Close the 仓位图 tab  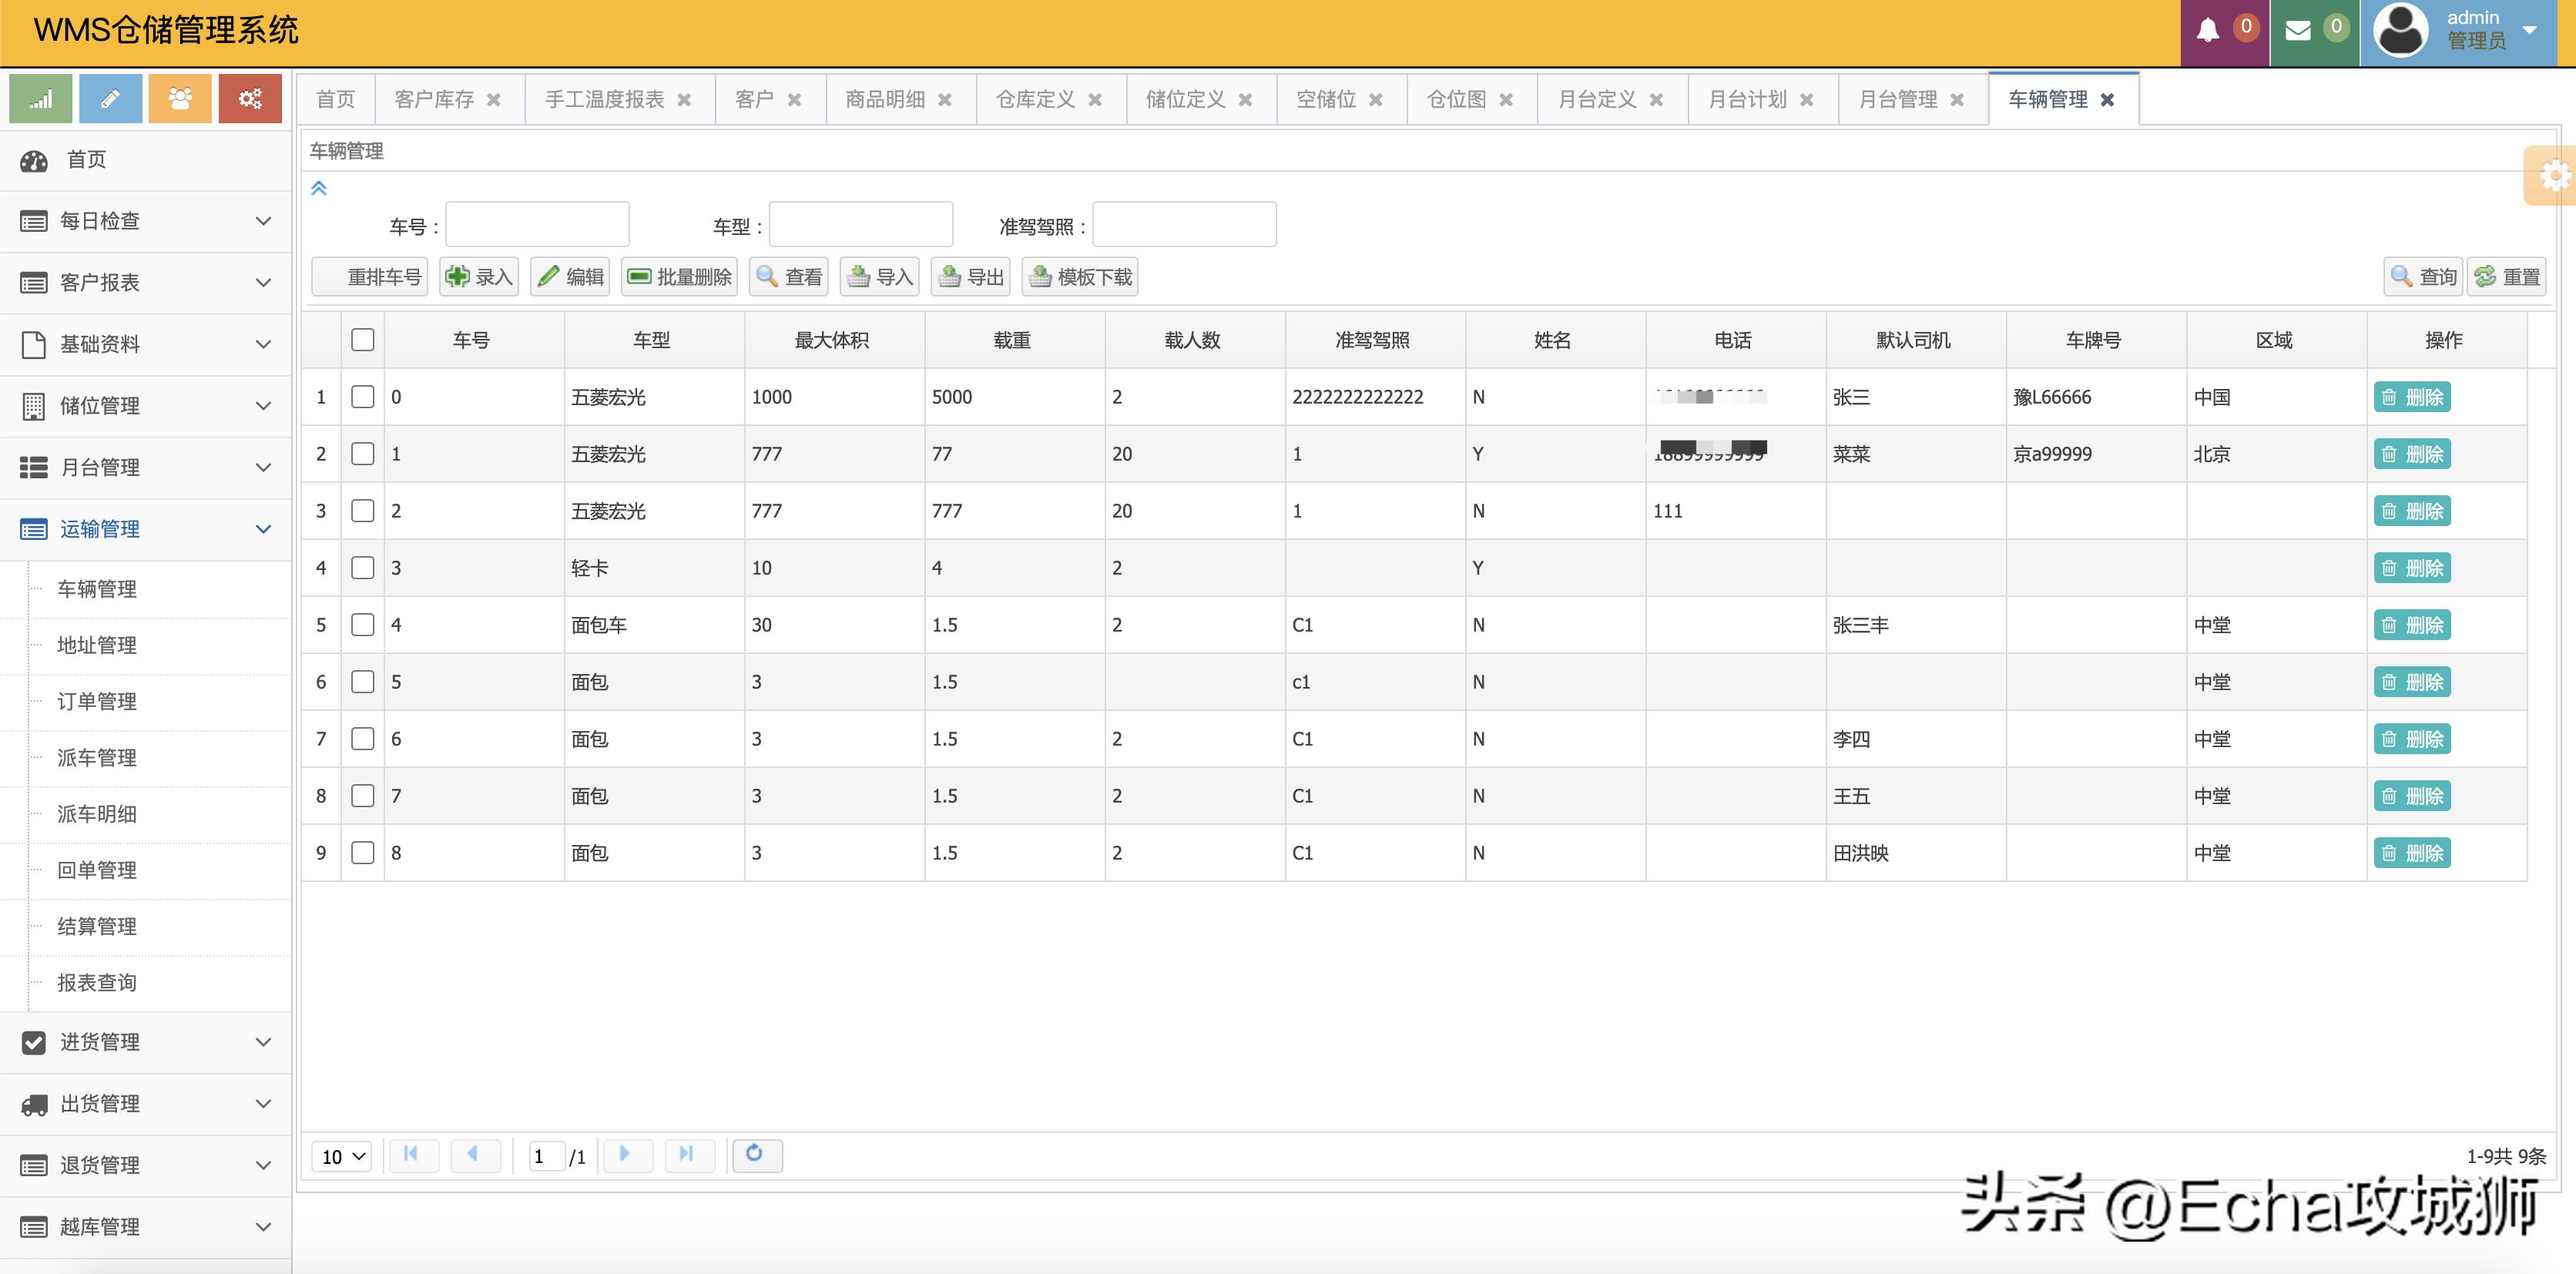(1506, 100)
